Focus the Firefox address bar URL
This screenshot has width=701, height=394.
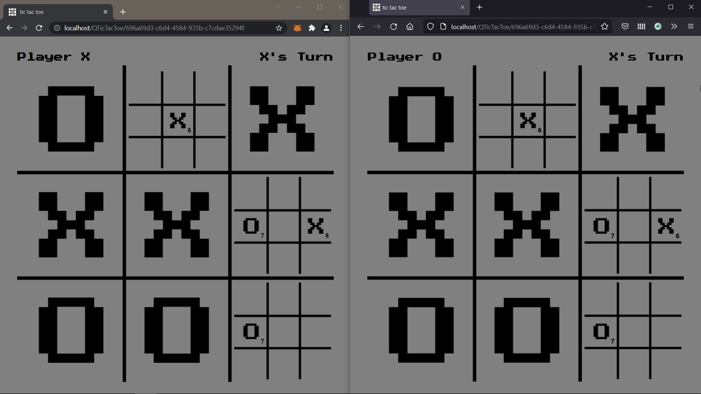(x=524, y=27)
